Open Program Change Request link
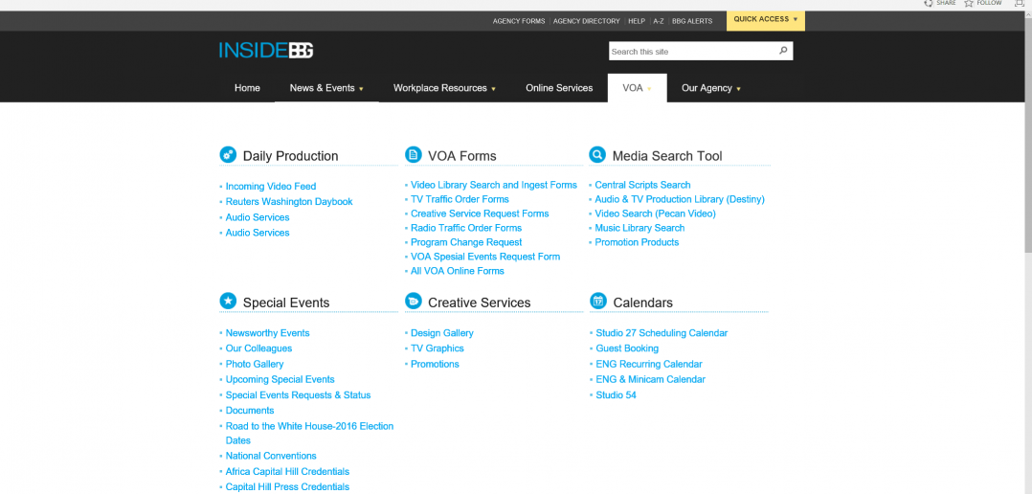The height and width of the screenshot is (494, 1032). [466, 243]
